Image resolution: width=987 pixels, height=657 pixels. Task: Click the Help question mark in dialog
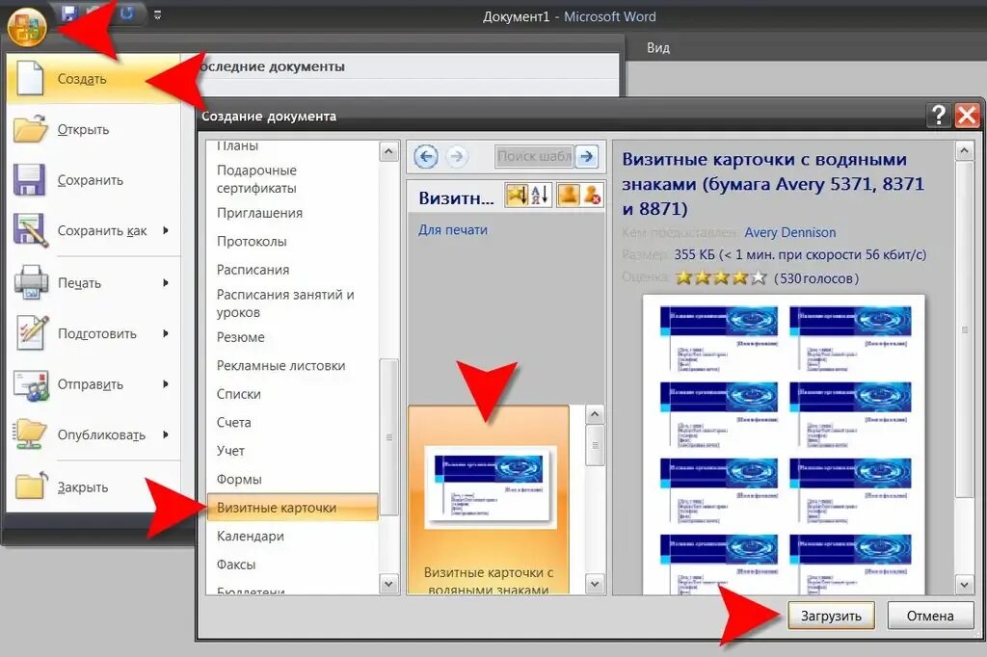pos(938,116)
